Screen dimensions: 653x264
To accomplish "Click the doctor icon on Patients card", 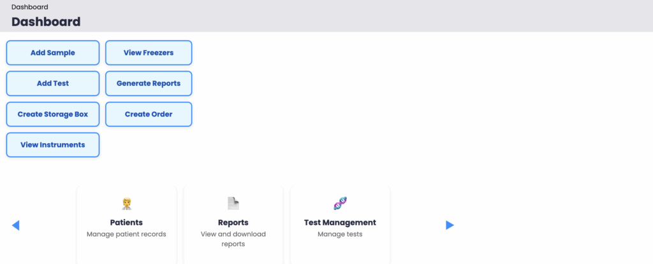I will tap(126, 204).
